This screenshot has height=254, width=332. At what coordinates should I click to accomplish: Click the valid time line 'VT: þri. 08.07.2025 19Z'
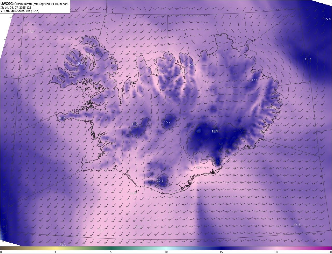tap(16, 11)
